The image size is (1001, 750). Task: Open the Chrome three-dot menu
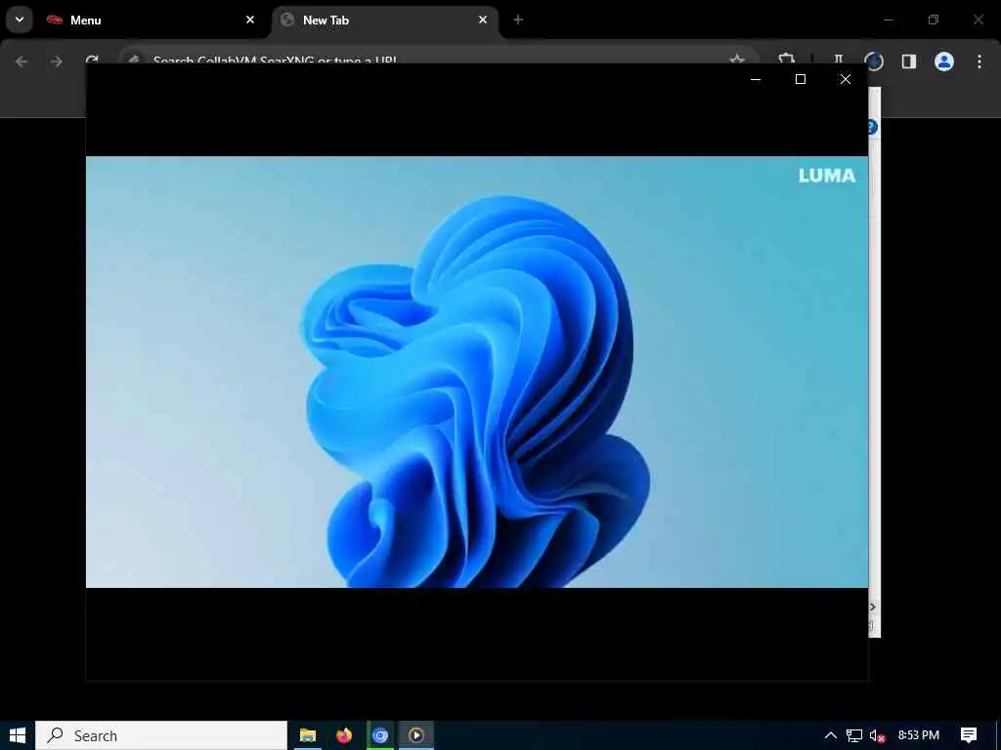click(x=979, y=62)
